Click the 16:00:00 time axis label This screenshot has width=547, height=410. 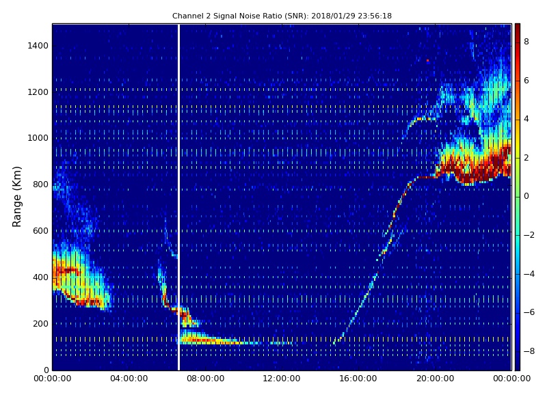(358, 379)
